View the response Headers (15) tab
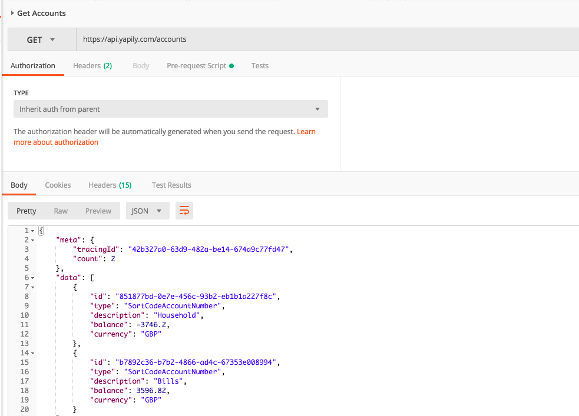 pos(110,185)
